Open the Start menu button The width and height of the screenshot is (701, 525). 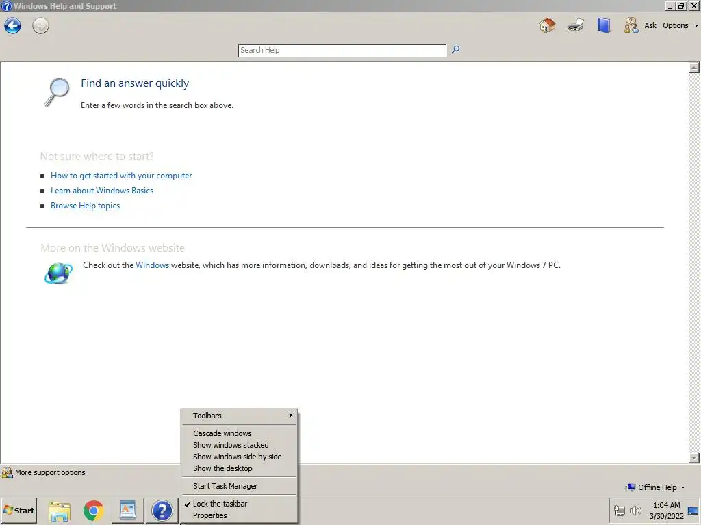pos(18,510)
